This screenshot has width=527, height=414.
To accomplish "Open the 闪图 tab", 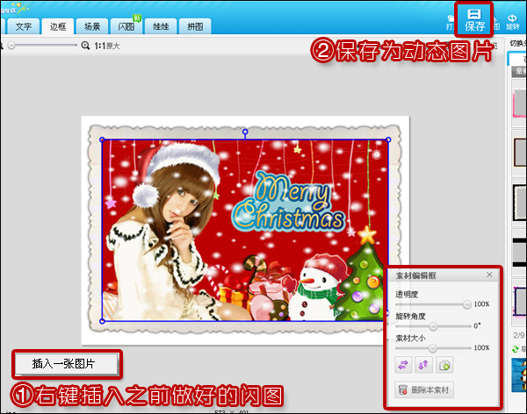I will click(x=126, y=26).
